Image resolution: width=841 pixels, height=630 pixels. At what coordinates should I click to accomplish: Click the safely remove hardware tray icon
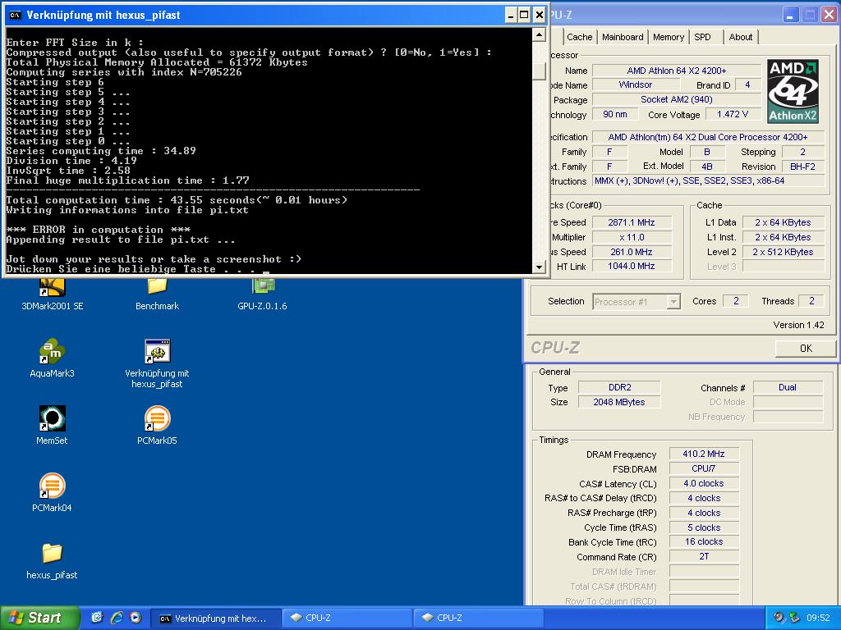(794, 618)
